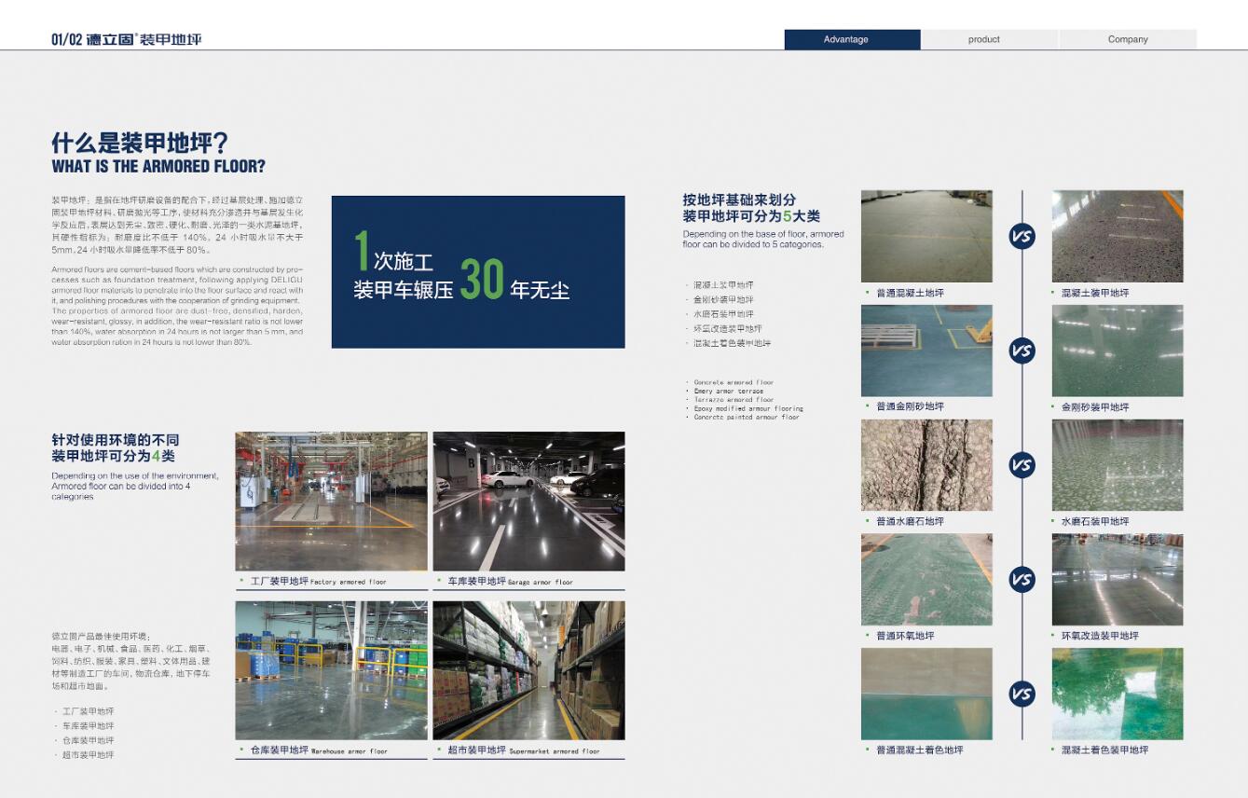Click the VS badge beside 普通环氧地坪 photo
1248x798 pixels.
[1022, 580]
